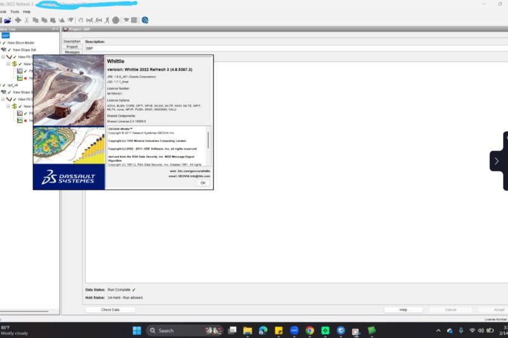Click the Cut scissors toolbar icon

pos(27,20)
